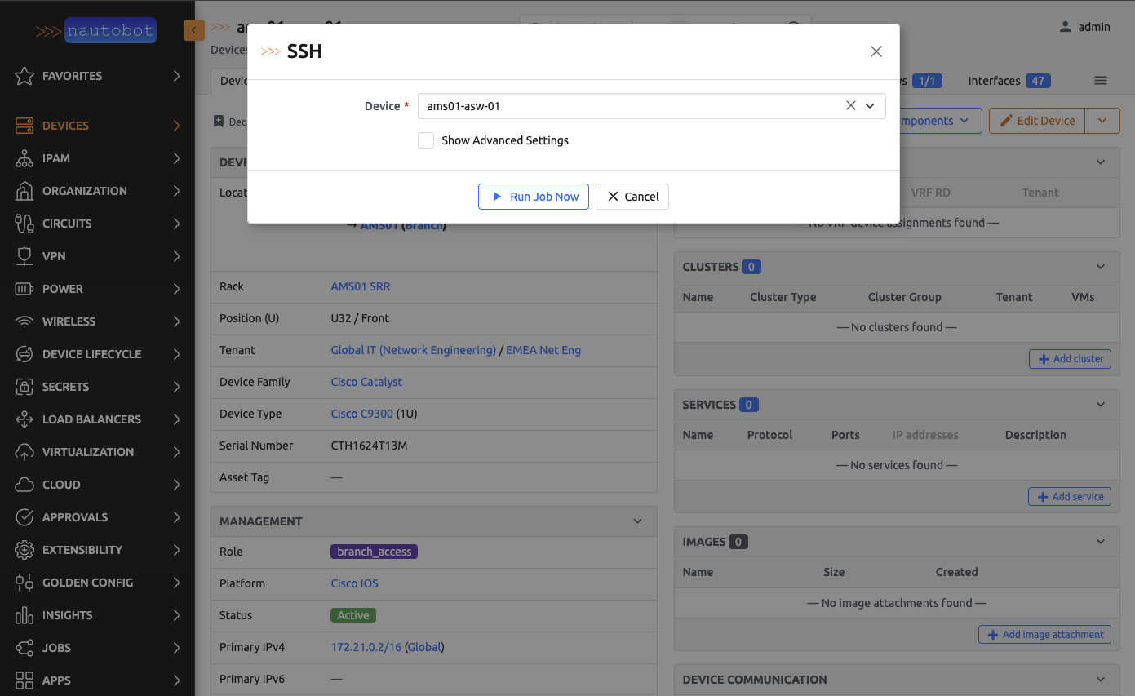Cancel the SSH job dialog
Viewport: 1135px width, 696px height.
tap(632, 197)
